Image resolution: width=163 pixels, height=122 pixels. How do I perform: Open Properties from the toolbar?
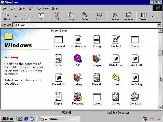[128, 16]
